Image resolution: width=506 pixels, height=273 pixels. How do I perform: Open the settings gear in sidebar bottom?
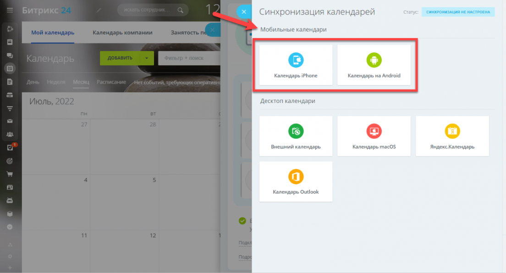point(10,257)
